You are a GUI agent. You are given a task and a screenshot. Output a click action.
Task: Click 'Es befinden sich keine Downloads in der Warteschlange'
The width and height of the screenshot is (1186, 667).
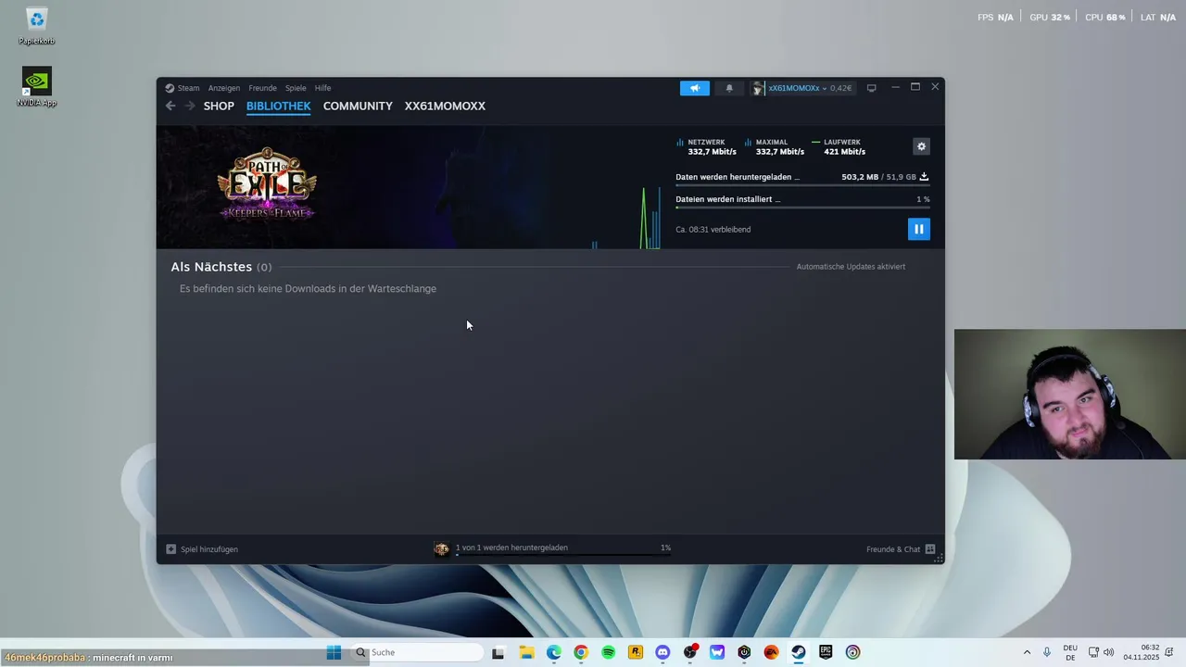coord(308,289)
